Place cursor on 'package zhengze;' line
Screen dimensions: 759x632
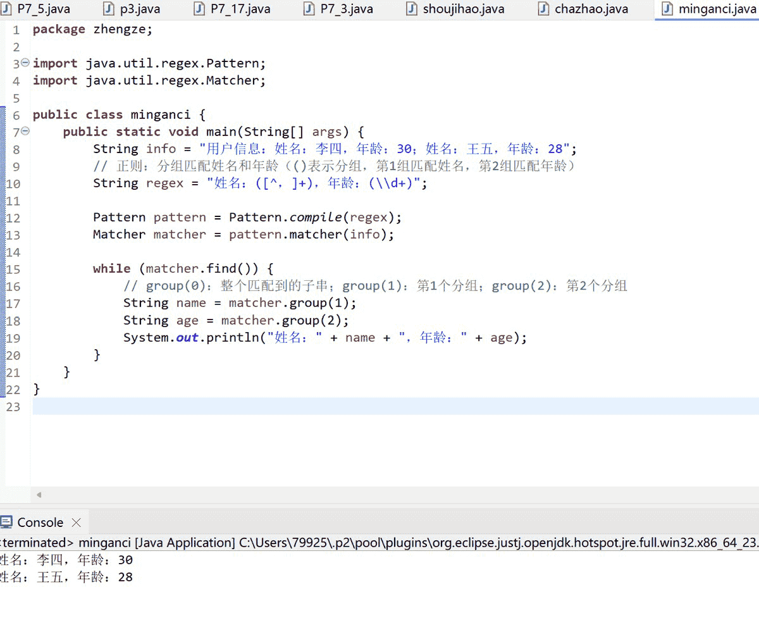92,29
